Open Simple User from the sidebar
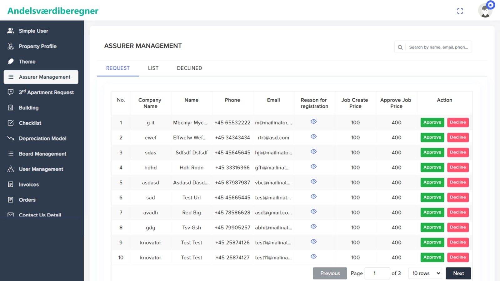Image resolution: width=500 pixels, height=281 pixels. tap(33, 31)
